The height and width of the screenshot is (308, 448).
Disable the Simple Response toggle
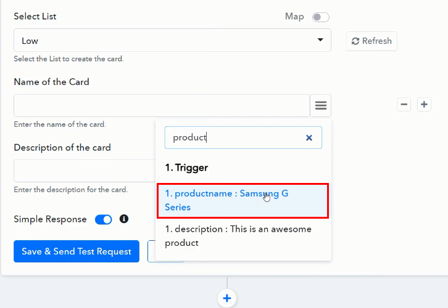coord(103,219)
